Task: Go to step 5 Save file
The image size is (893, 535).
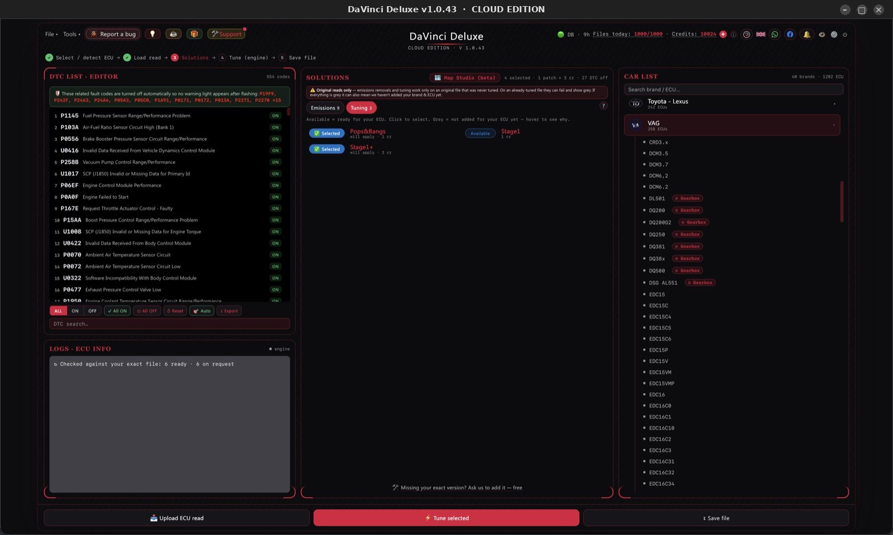Action: pos(297,57)
